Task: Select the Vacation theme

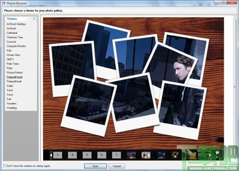Action: tap(11, 103)
